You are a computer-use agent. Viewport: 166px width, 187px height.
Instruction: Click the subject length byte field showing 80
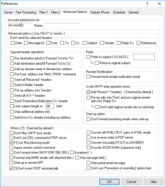pyautogui.click(x=50, y=106)
